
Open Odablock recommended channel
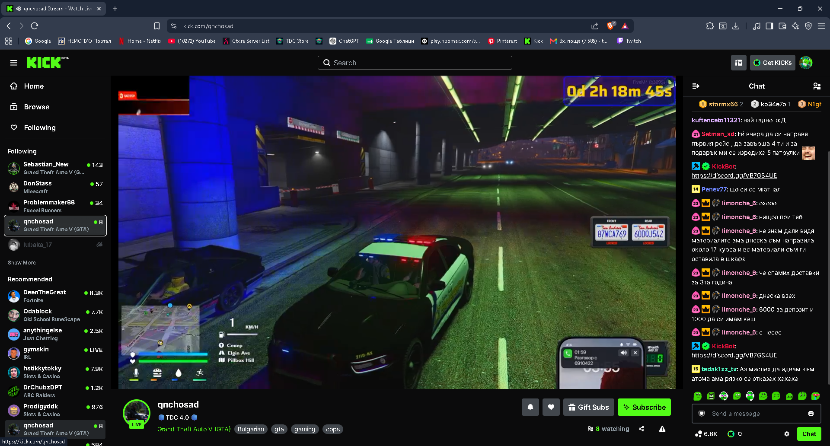point(55,315)
